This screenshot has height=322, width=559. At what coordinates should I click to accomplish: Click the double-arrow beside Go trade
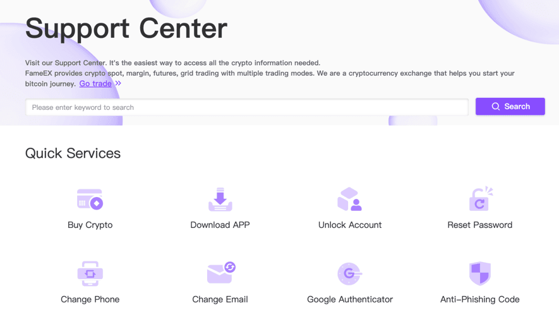[118, 83]
